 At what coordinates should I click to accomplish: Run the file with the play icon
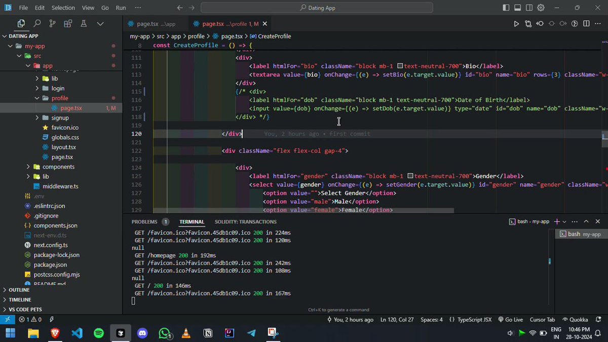[x=516, y=23]
